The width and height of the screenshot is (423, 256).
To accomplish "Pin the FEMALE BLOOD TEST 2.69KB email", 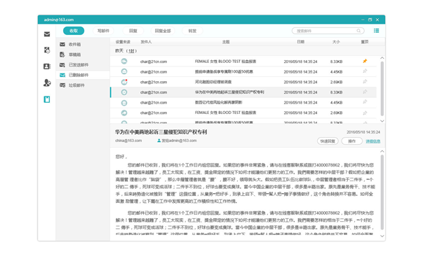I will [365, 113].
